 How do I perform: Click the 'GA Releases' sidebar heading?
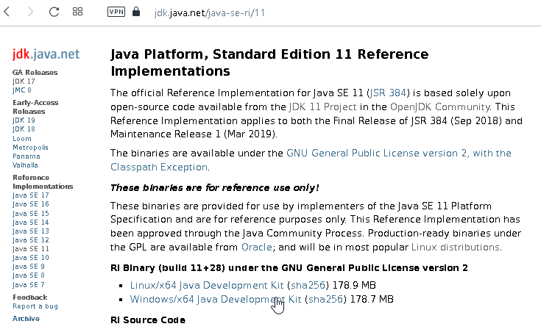(x=35, y=73)
